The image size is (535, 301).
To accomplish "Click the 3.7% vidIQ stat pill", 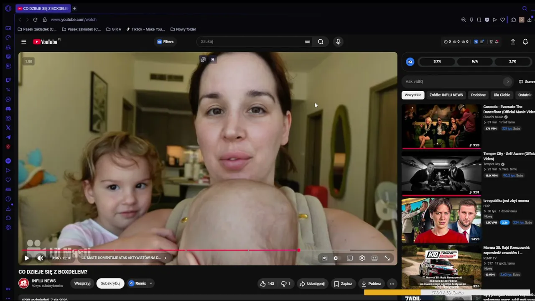I will (x=437, y=61).
